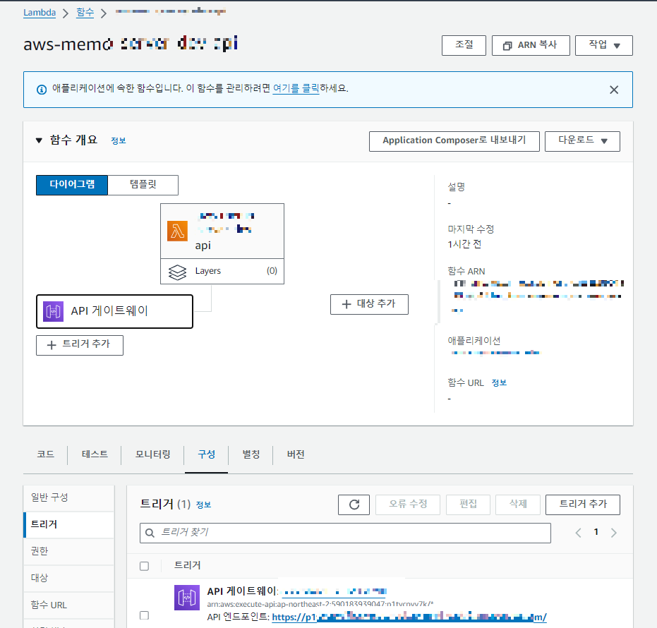
Task: Switch to the 코드 tab
Action: tap(45, 454)
